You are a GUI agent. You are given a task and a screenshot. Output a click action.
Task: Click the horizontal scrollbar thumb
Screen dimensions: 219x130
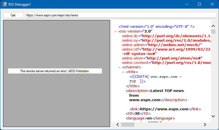[128, 124]
